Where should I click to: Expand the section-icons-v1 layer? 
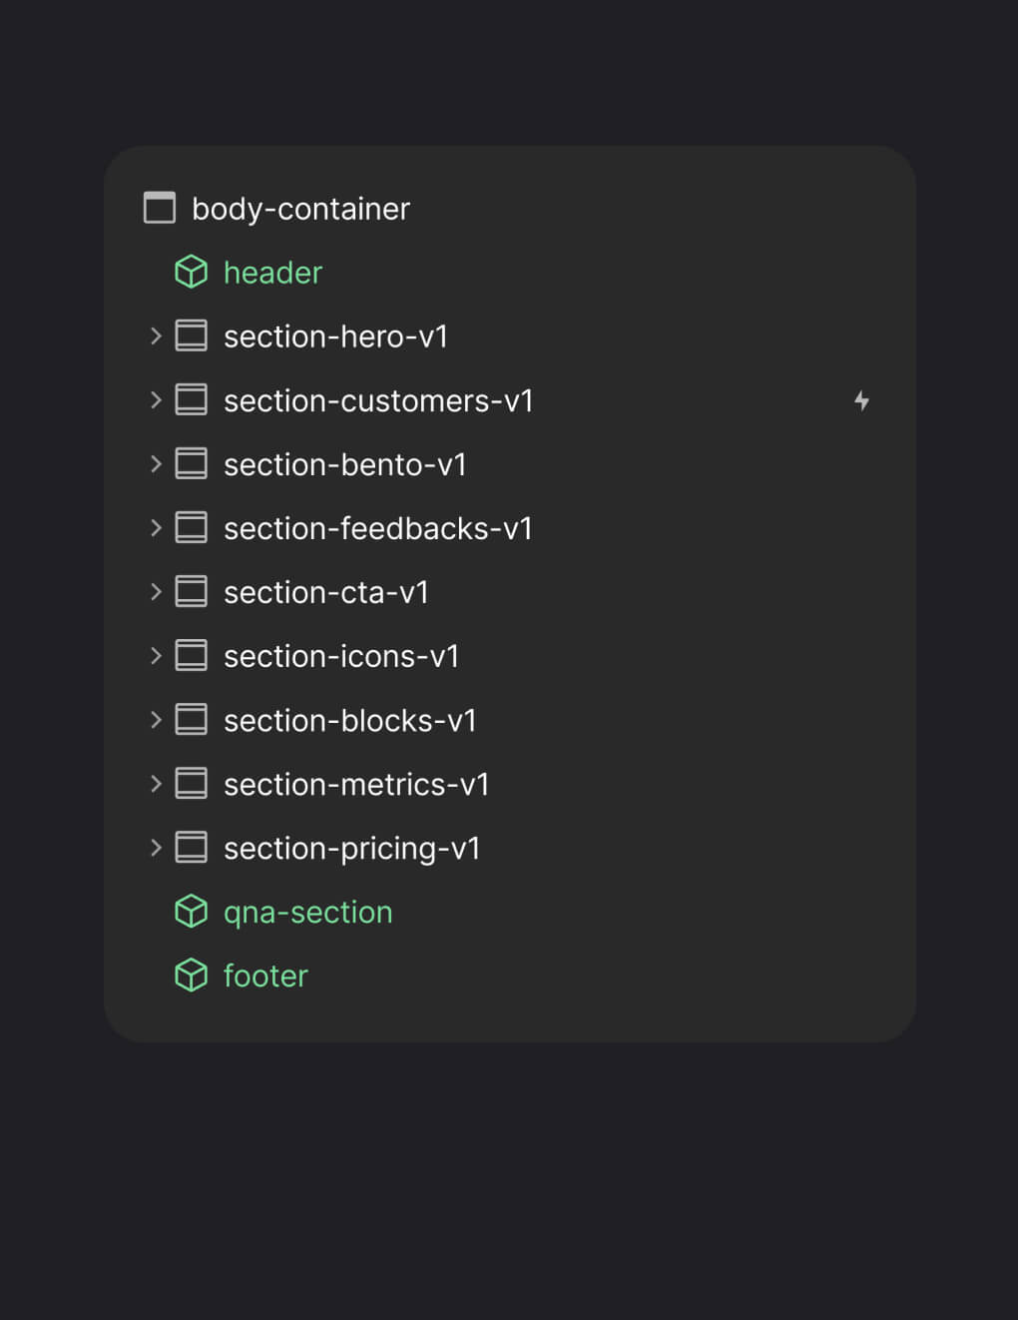point(156,656)
